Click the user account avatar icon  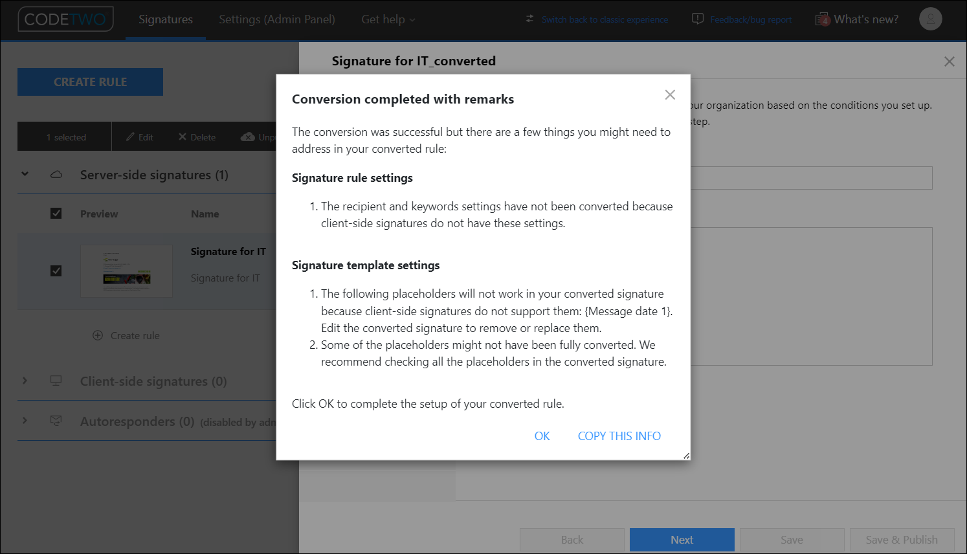[930, 19]
